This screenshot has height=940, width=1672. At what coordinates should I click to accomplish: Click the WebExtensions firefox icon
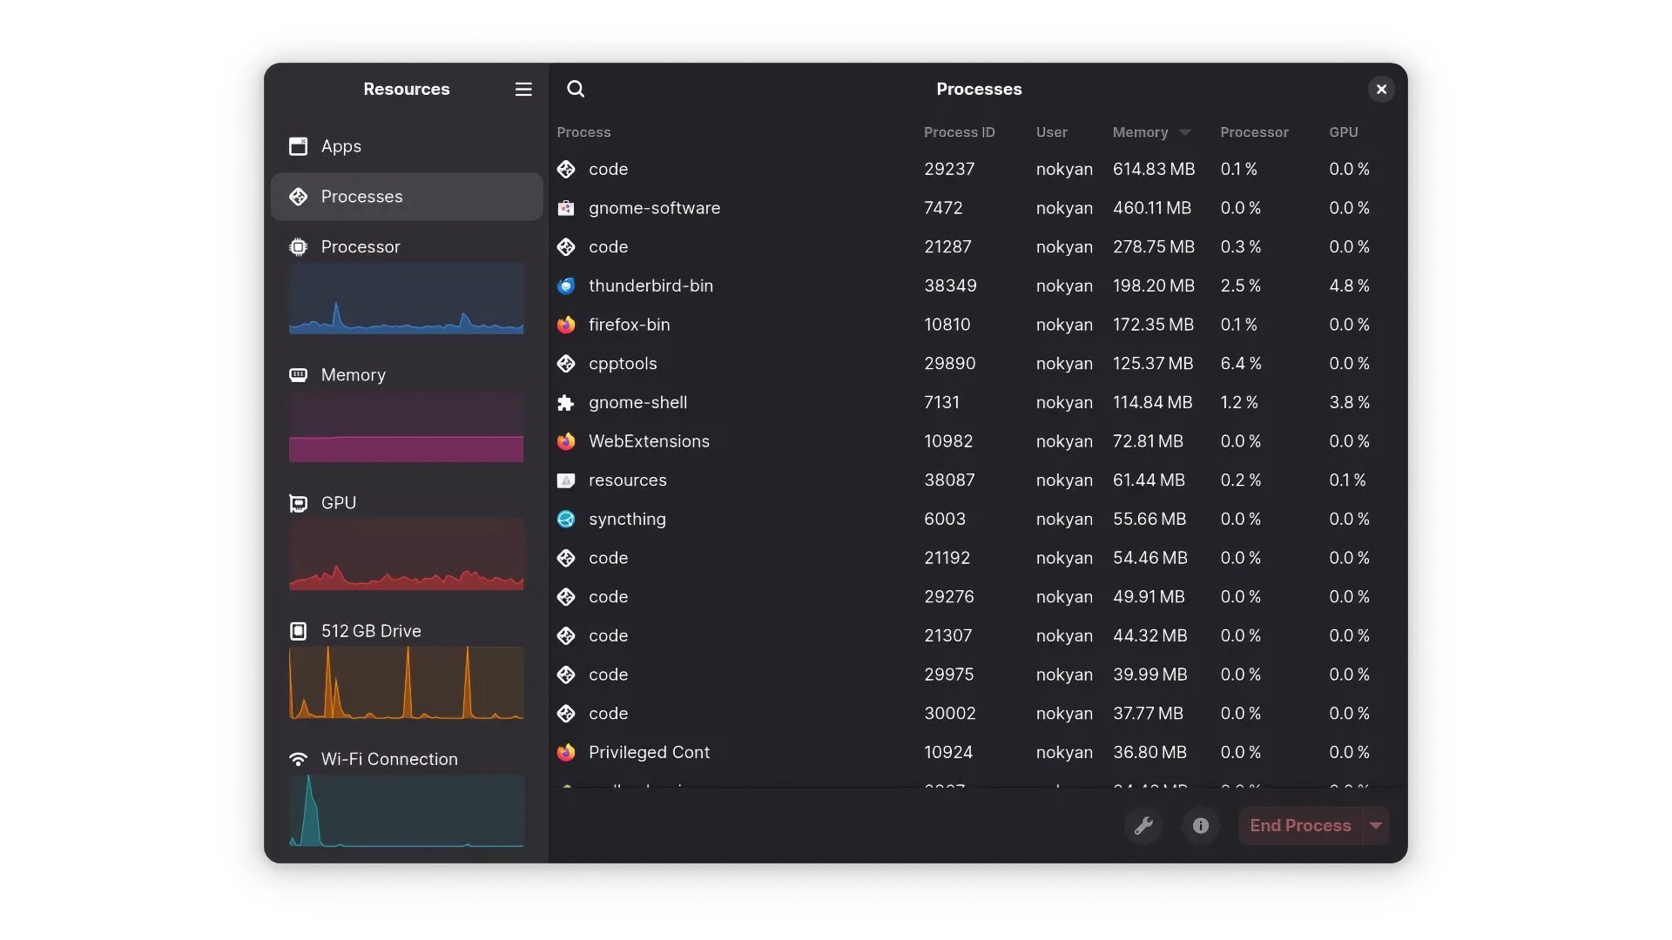pyautogui.click(x=566, y=441)
